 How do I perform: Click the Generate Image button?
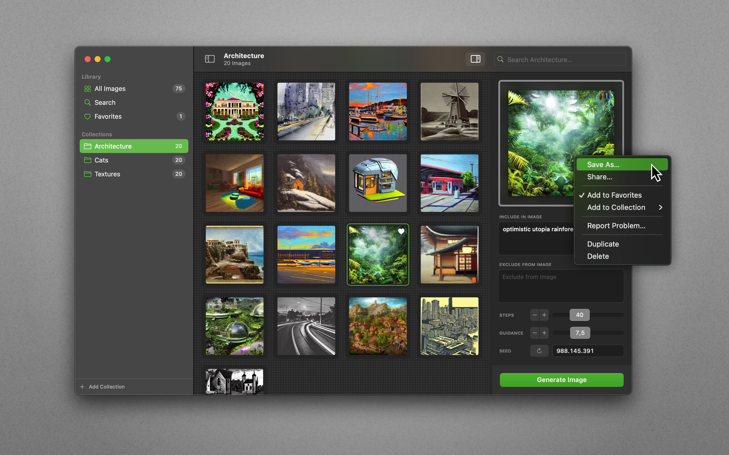click(561, 380)
